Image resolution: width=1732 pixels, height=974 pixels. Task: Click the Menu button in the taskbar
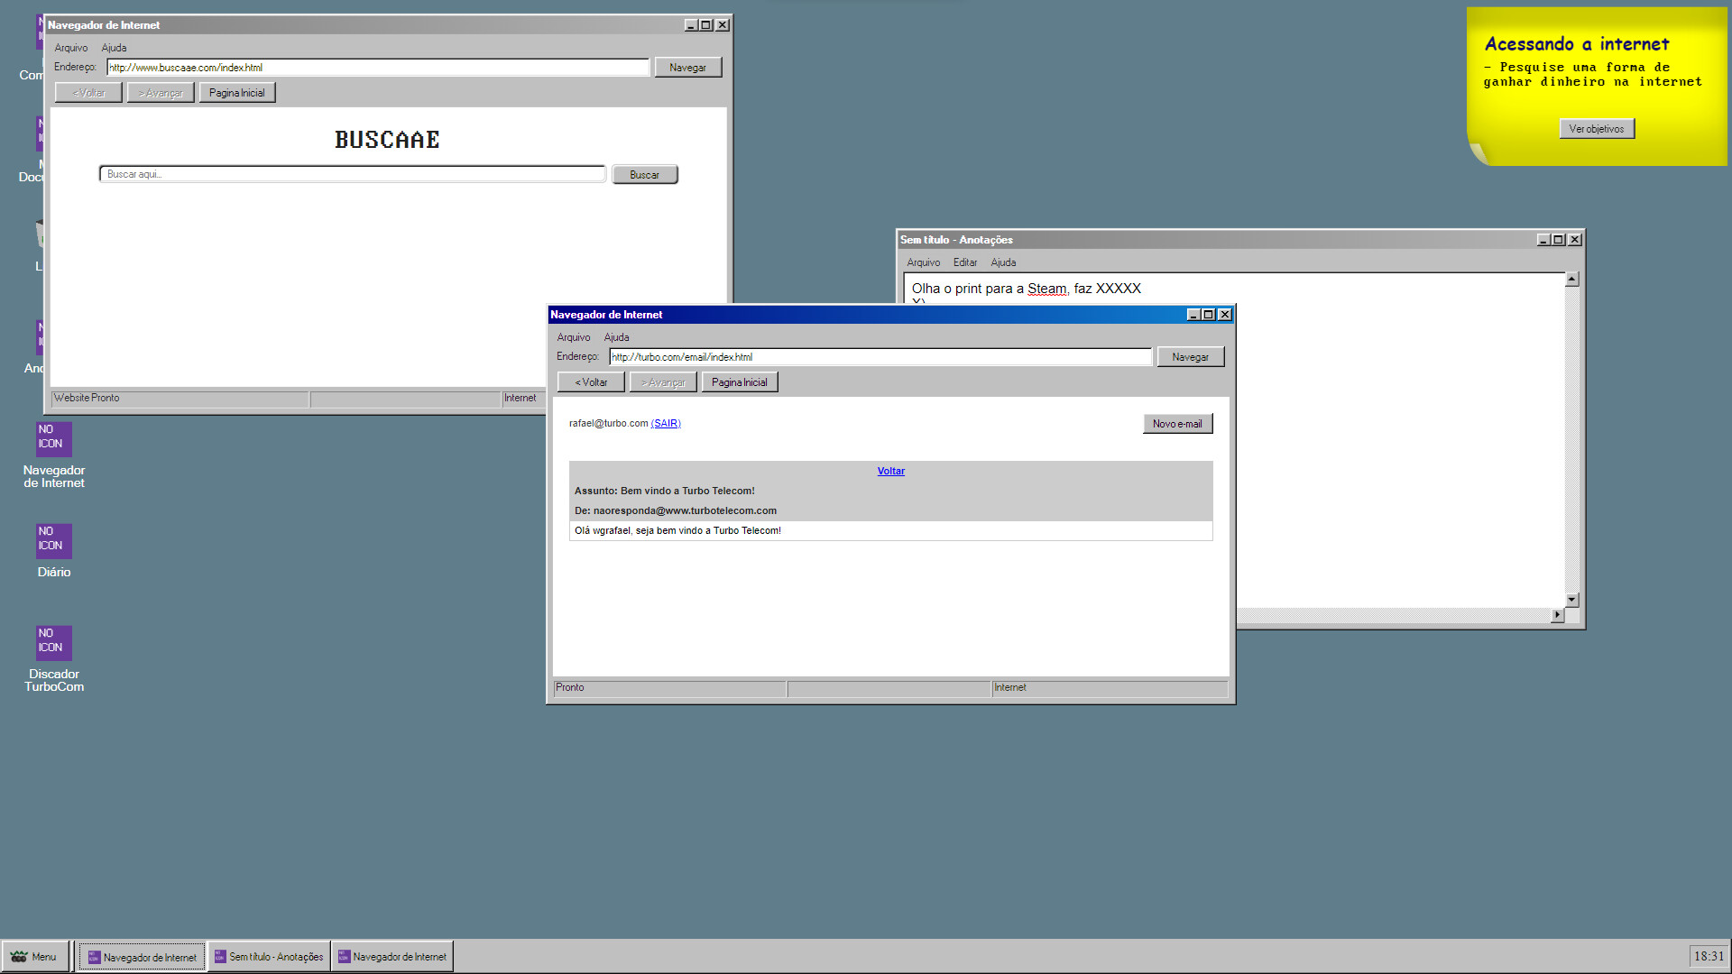pyautogui.click(x=35, y=956)
